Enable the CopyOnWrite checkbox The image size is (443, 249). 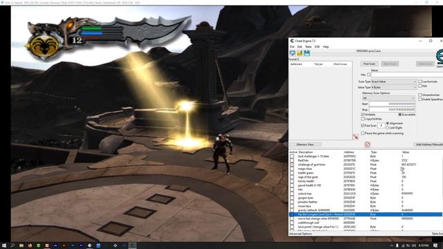pos(363,119)
